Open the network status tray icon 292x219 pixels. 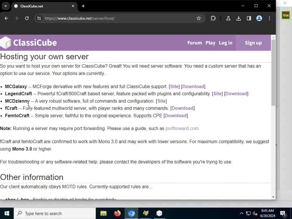tap(248, 213)
